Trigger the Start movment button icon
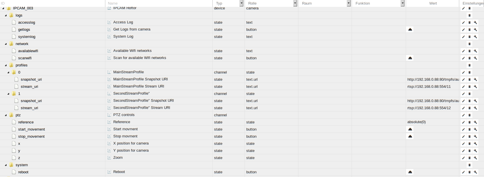 410,129
